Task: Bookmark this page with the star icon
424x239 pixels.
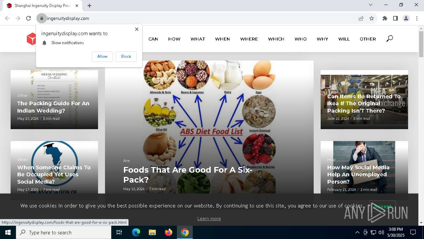Action: tap(372, 18)
